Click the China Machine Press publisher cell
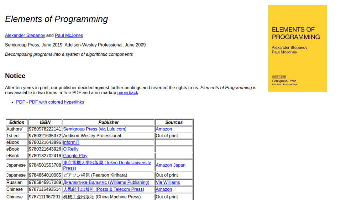This screenshot has height=200, width=356. pyautogui.click(x=109, y=197)
